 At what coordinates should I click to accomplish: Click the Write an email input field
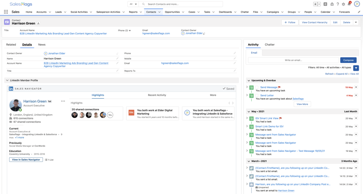pos(293,60)
